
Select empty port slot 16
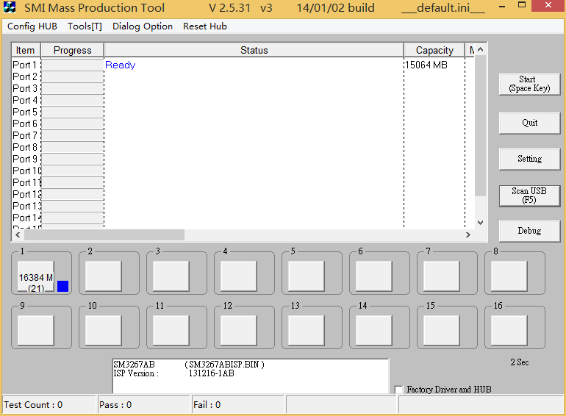coord(509,330)
